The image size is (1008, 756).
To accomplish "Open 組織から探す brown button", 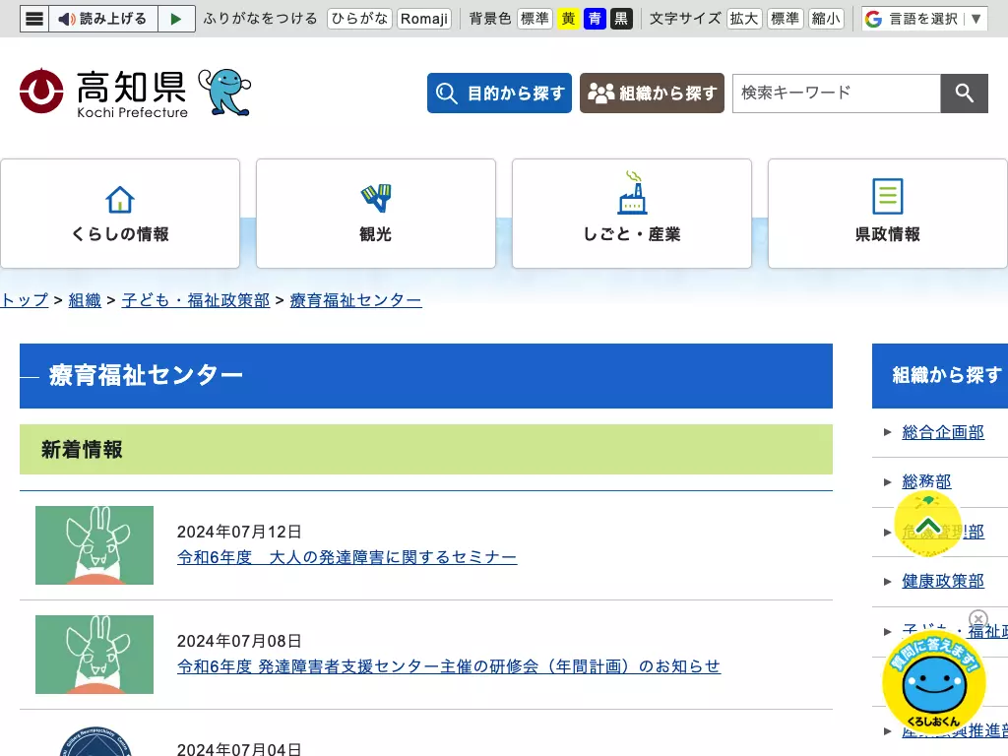I will [652, 94].
